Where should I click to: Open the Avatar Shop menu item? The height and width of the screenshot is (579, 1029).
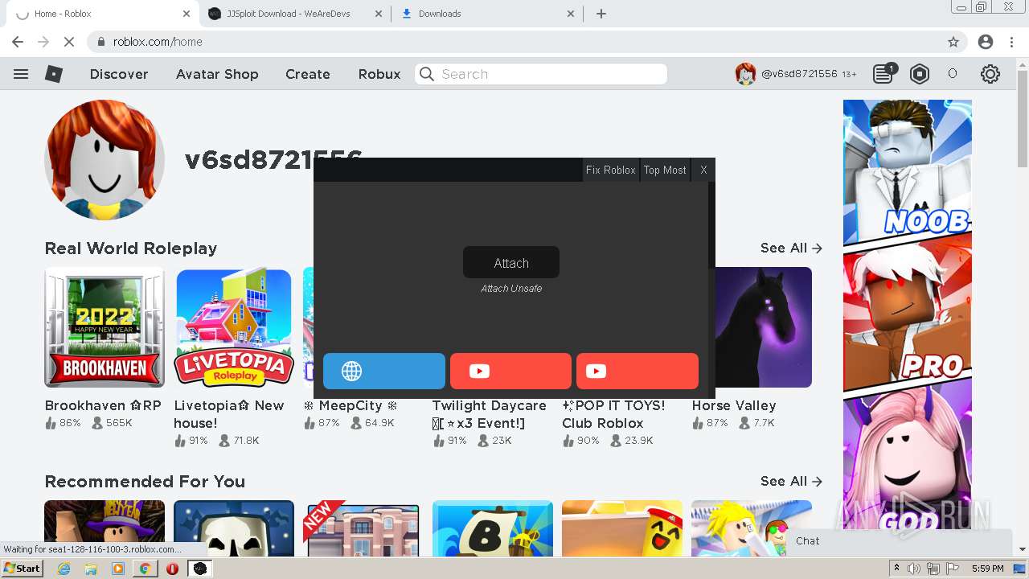217,74
